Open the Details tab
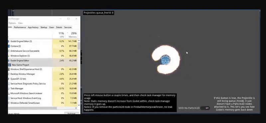This screenshot has height=123, width=266. [59, 27]
